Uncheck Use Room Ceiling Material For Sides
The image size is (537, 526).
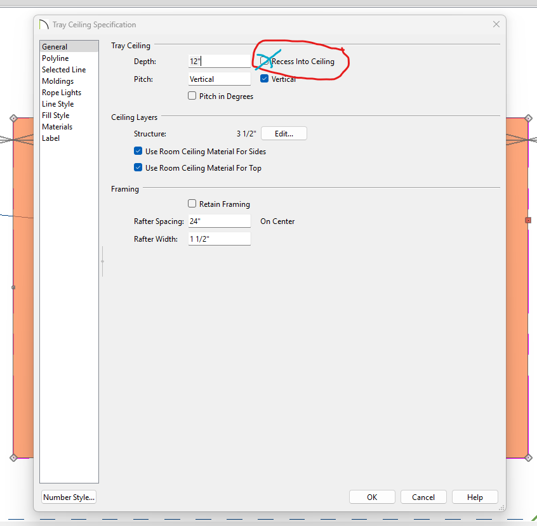pos(138,151)
